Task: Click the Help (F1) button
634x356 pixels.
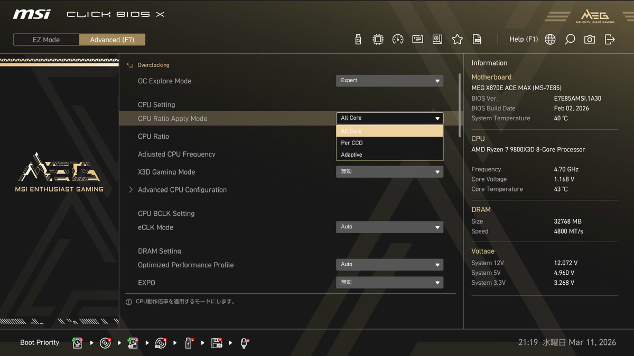Action: click(523, 40)
